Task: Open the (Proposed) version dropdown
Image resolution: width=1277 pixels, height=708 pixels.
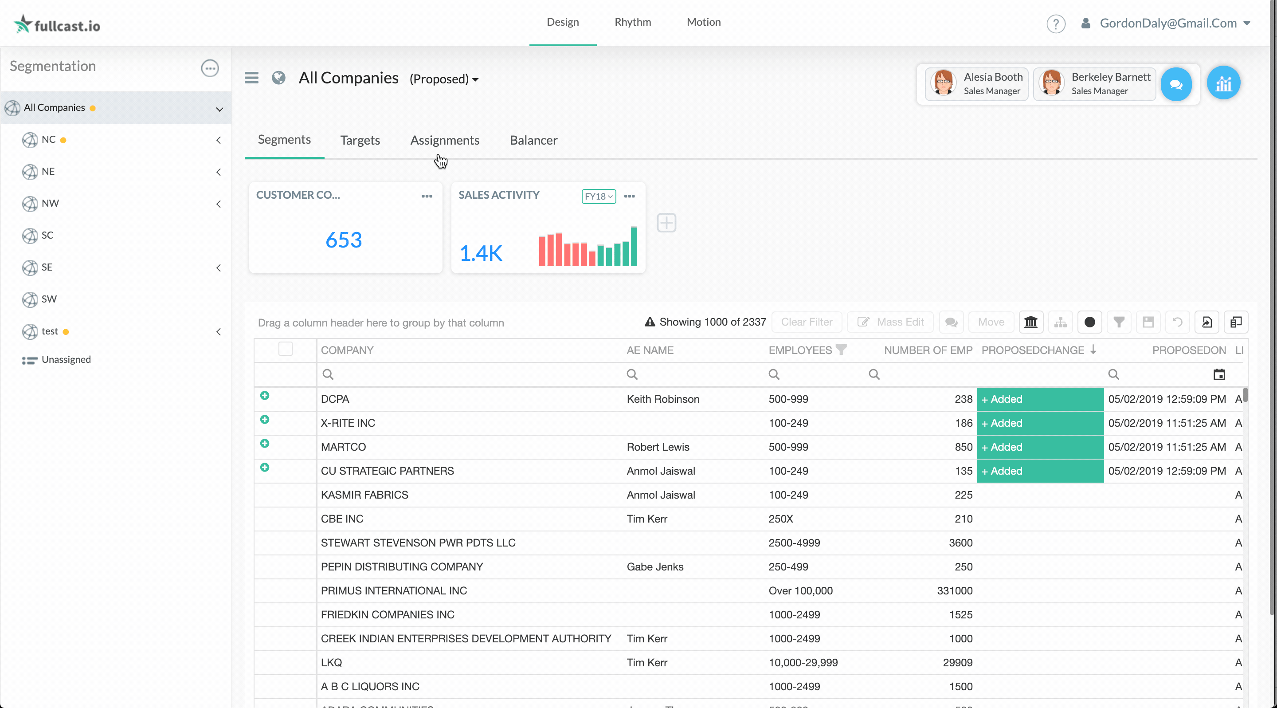Action: pos(444,79)
